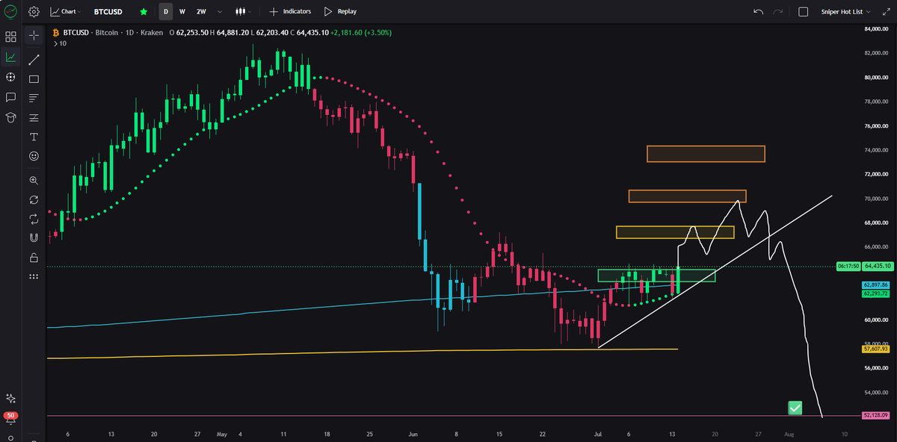Select the green rectangle zone drawing
897x442 pixels.
coord(656,275)
